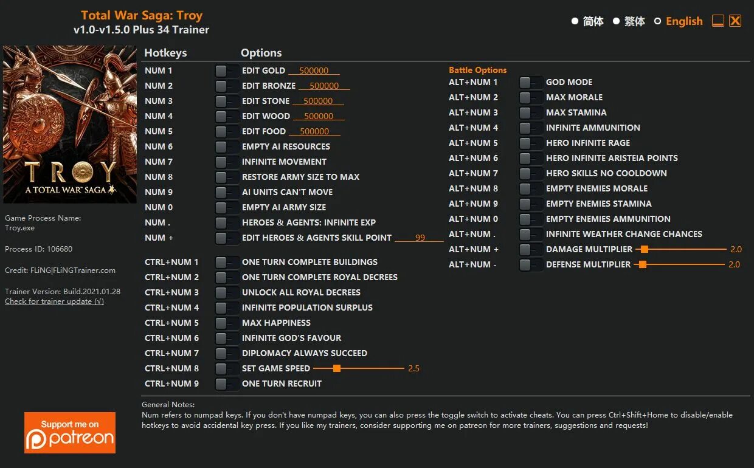Viewport: 754px width, 468px height.
Task: Toggle Max Happiness cheat
Action: click(x=226, y=323)
